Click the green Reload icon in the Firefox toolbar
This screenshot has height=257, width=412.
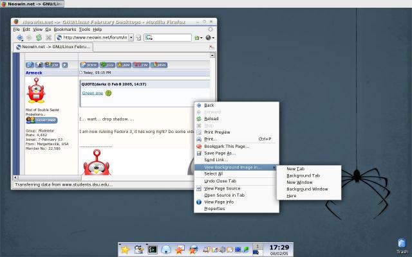point(39,37)
